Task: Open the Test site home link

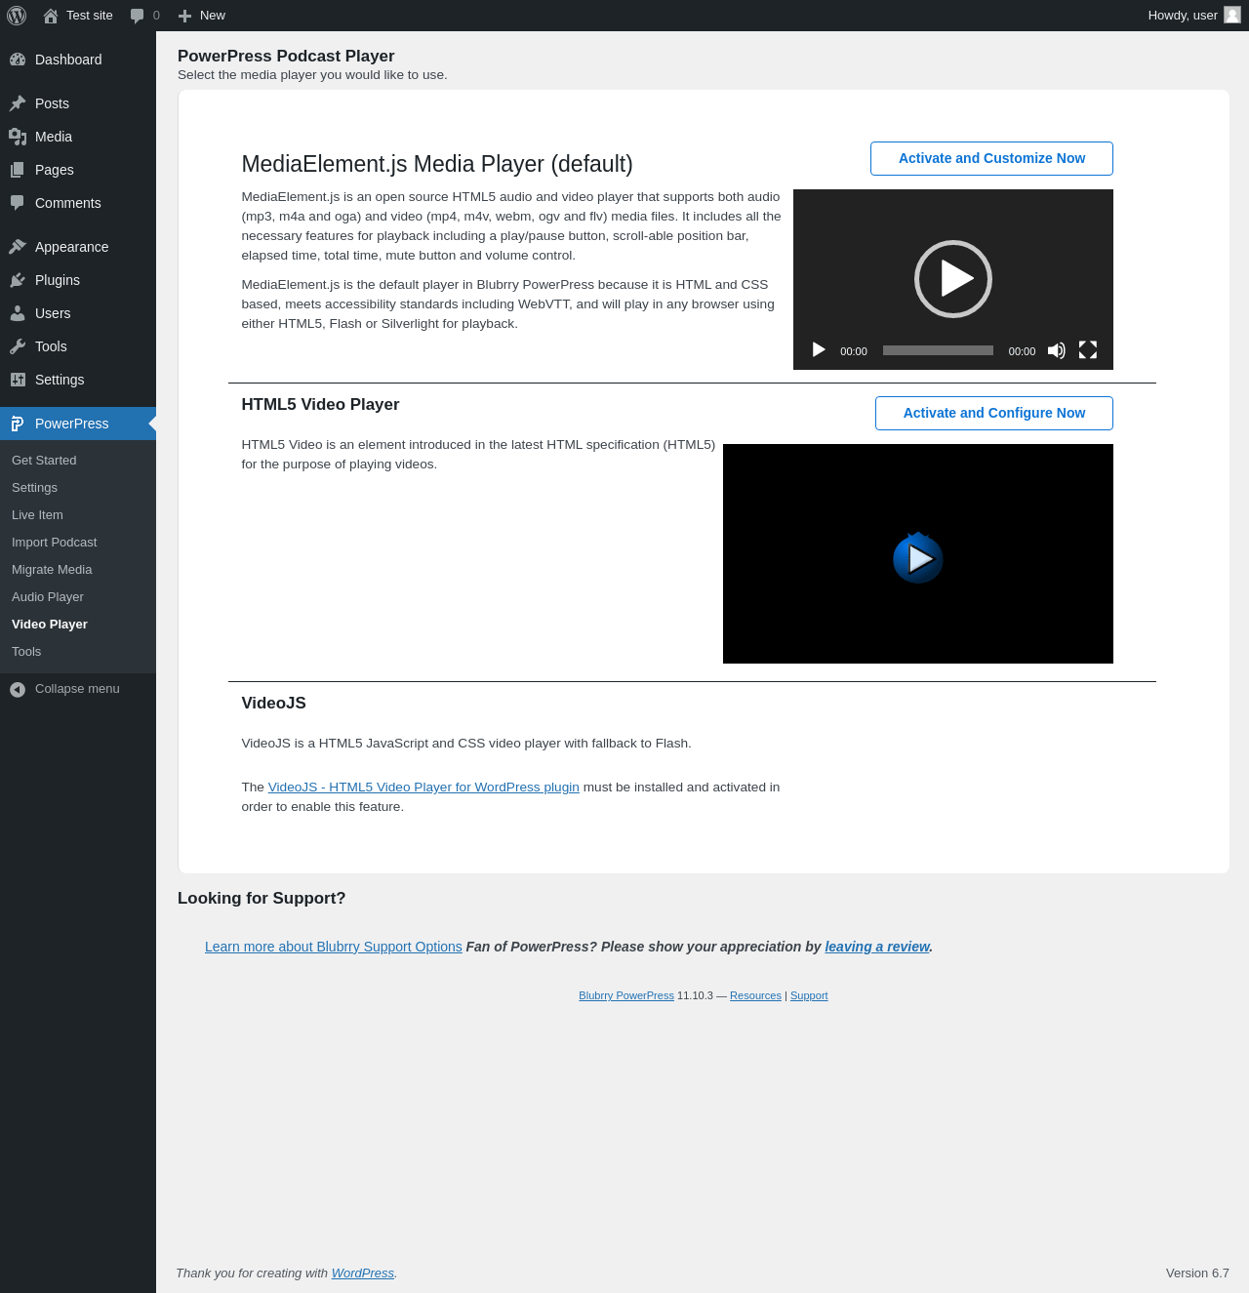Action: point(78,16)
